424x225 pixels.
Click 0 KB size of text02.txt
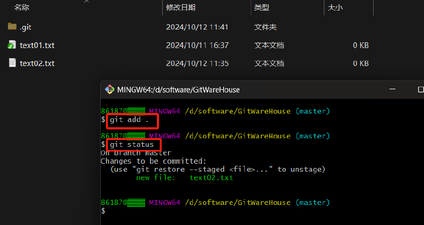tap(361, 63)
